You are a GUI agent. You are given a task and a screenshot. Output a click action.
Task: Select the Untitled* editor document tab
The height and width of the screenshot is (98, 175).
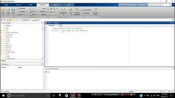tap(51, 26)
